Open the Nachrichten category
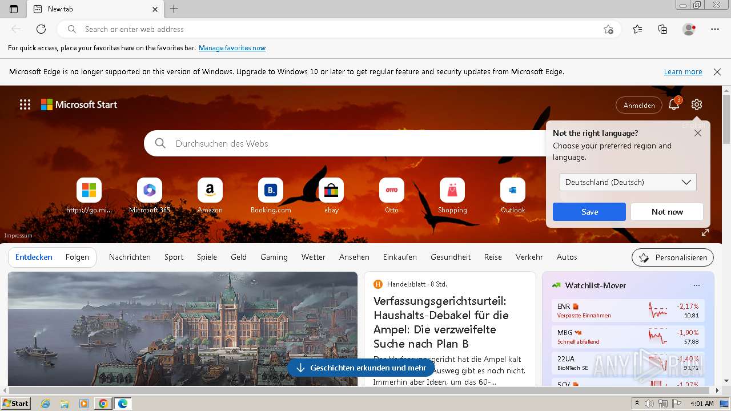The width and height of the screenshot is (731, 411). click(x=130, y=257)
